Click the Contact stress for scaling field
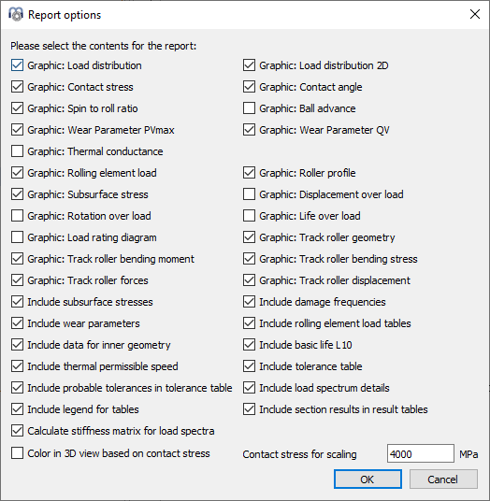 421,453
